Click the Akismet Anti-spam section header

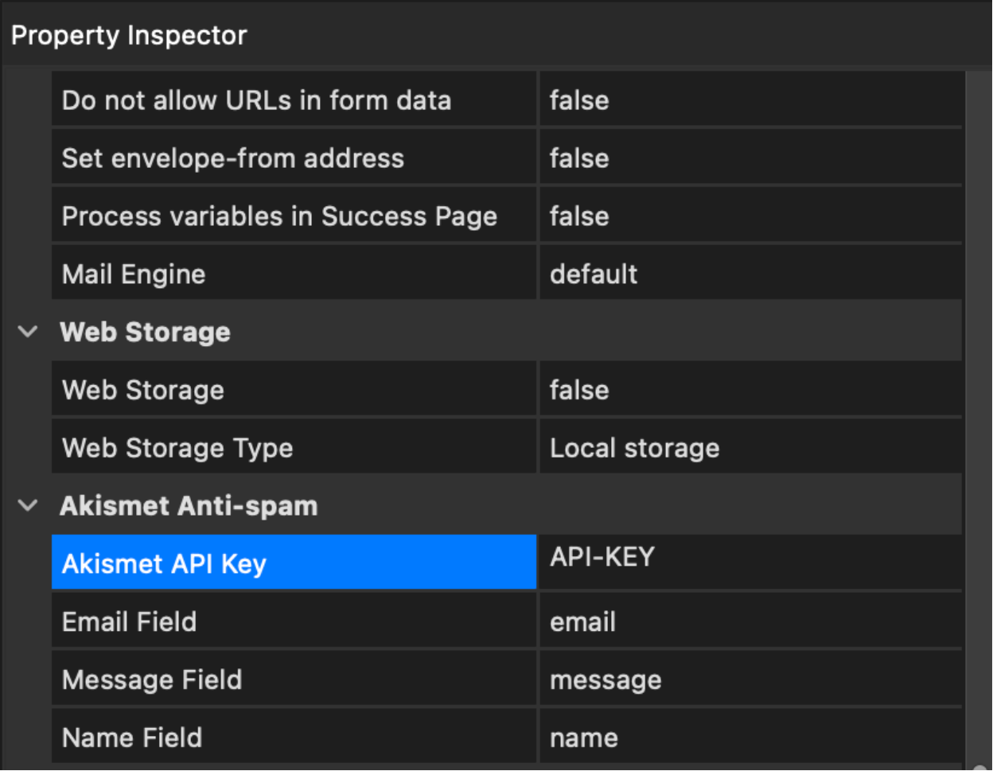pos(189,505)
